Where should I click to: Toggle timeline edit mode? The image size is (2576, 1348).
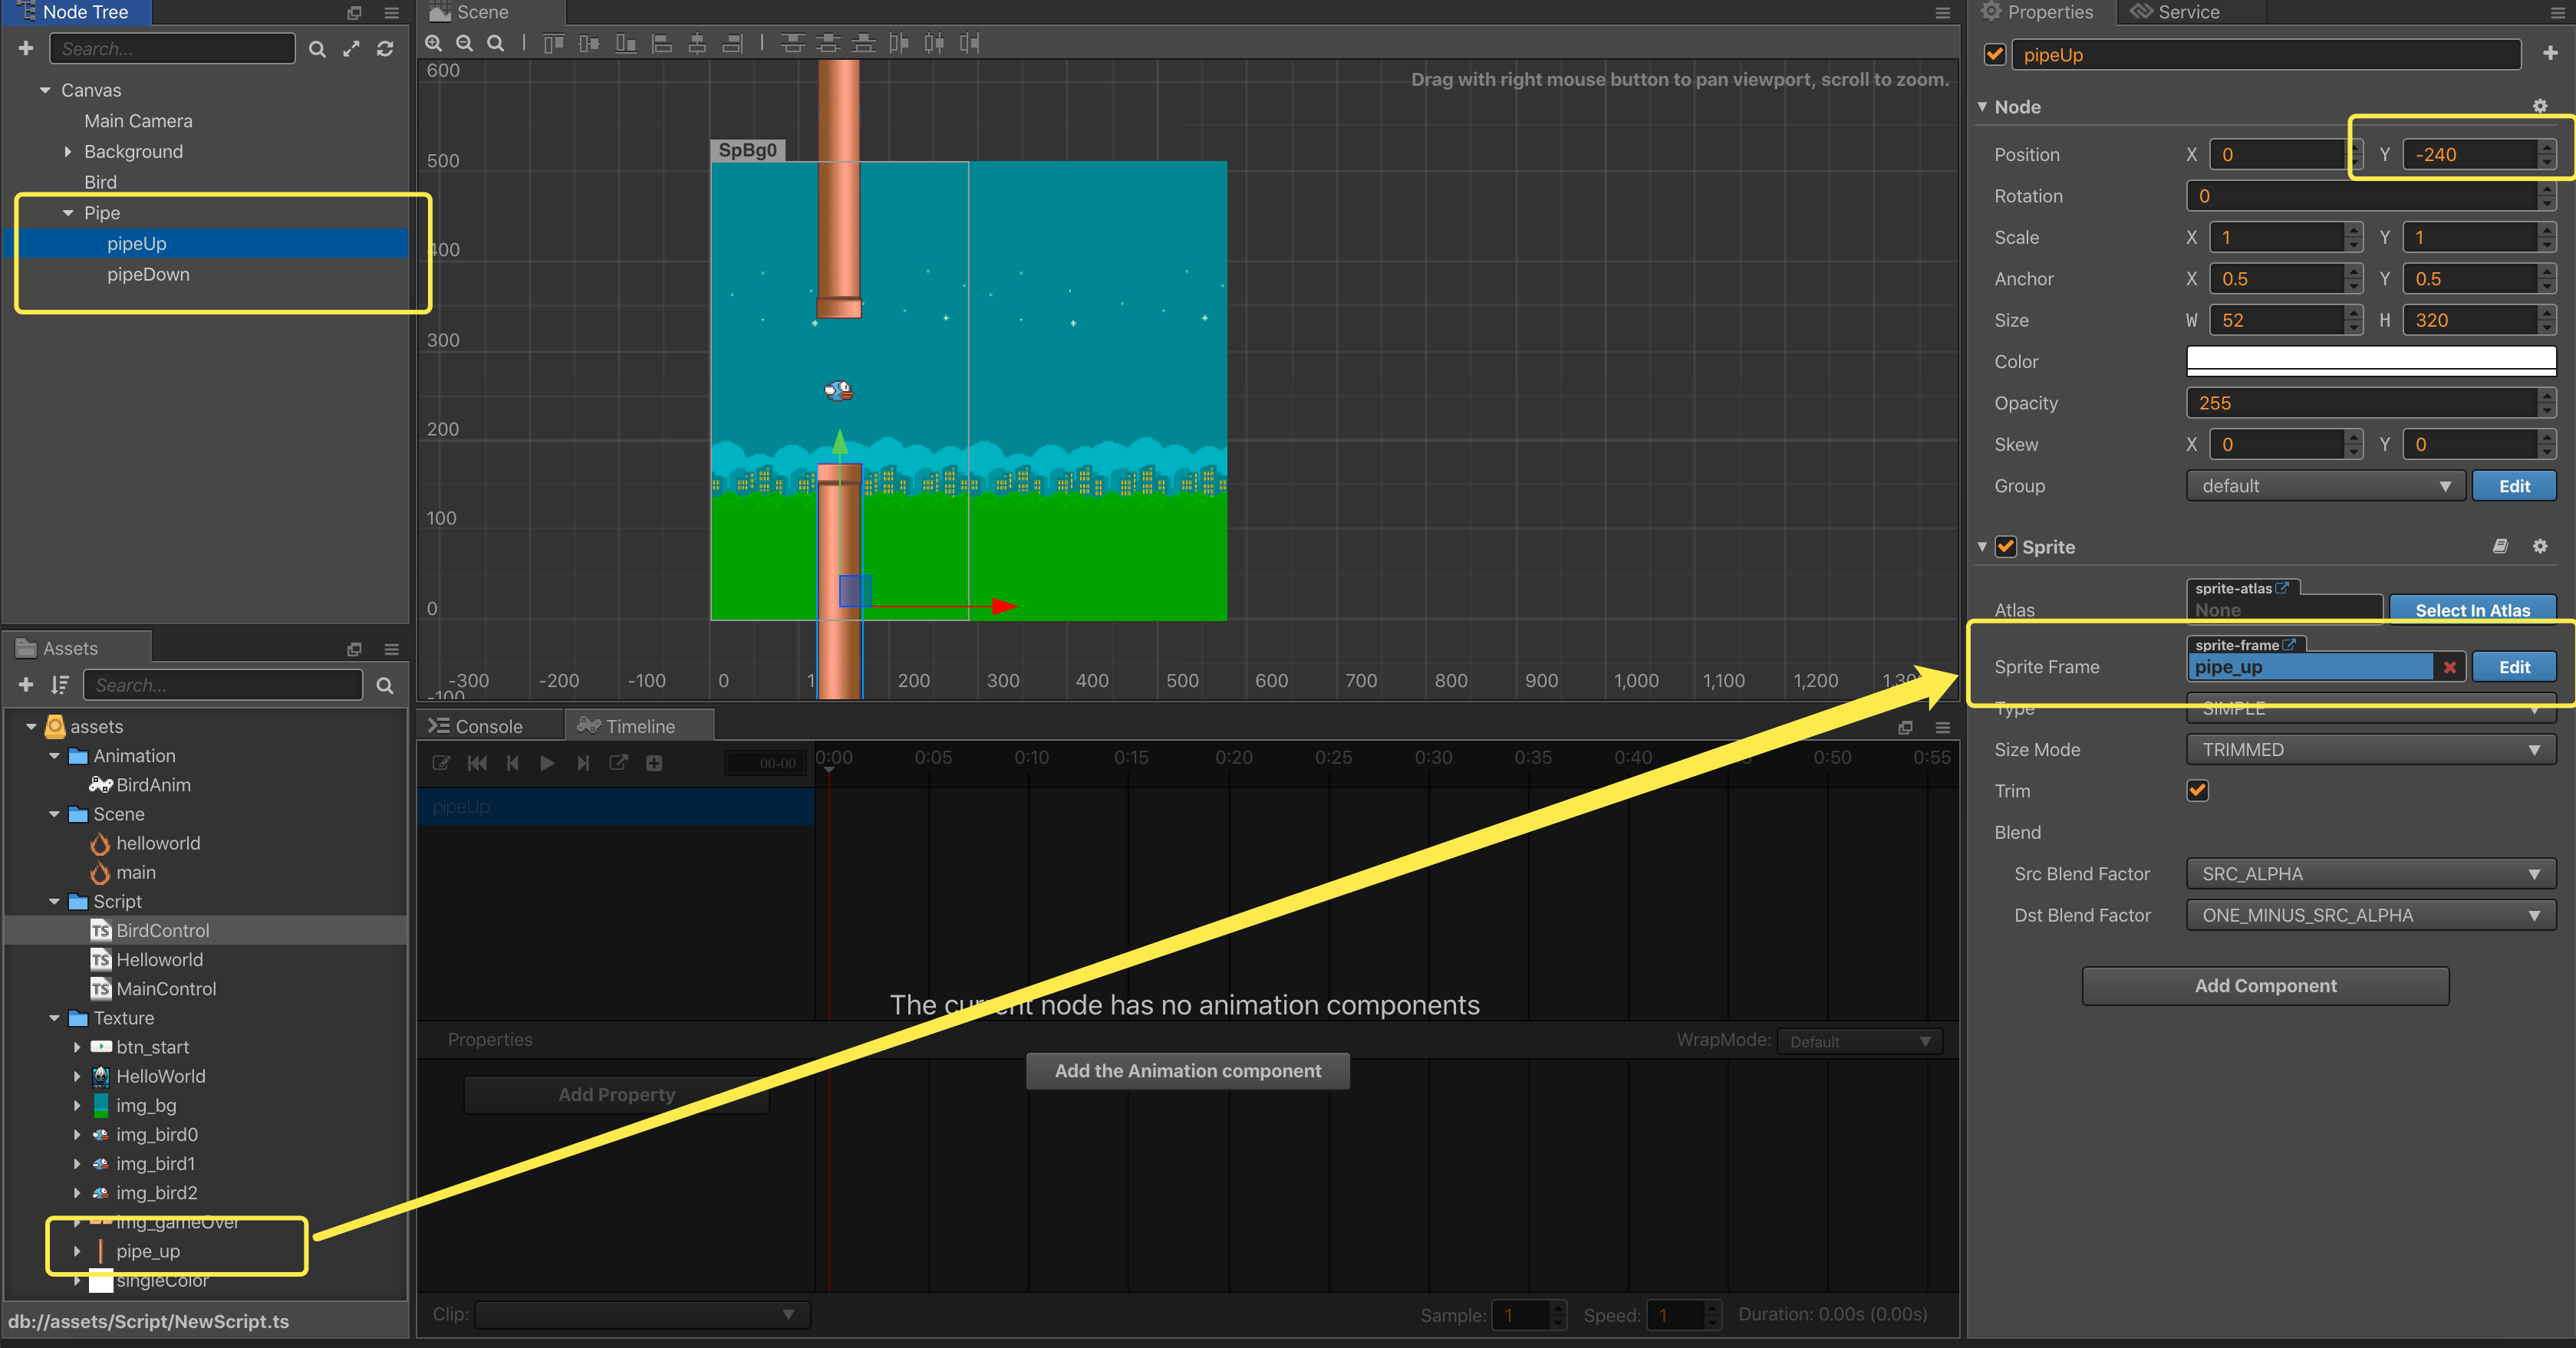pyautogui.click(x=440, y=762)
